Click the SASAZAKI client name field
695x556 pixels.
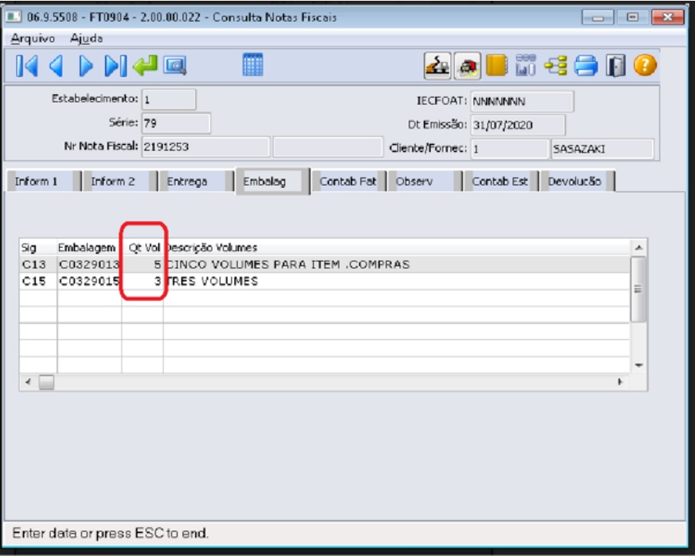pyautogui.click(x=603, y=149)
